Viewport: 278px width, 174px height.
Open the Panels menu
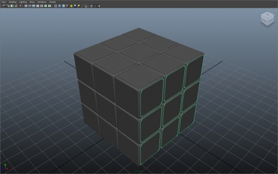coord(52,2)
